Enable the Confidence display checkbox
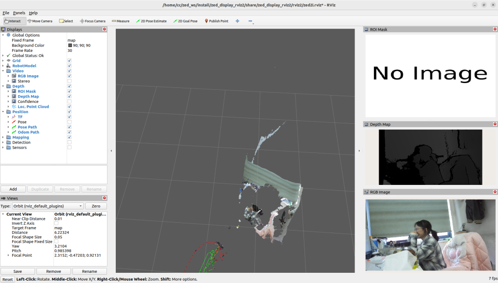498x283 pixels. point(70,101)
